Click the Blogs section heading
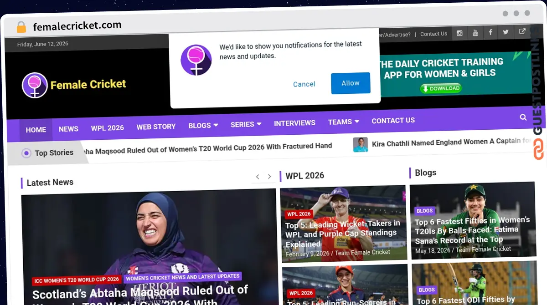The image size is (547, 305). (425, 173)
